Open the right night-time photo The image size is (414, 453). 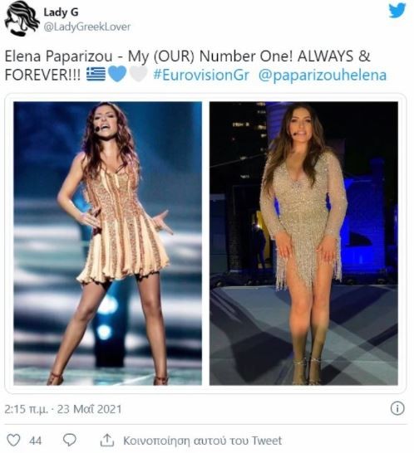[303, 243]
